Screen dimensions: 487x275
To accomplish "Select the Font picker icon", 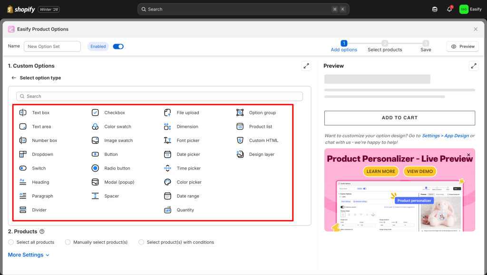I will point(167,141).
